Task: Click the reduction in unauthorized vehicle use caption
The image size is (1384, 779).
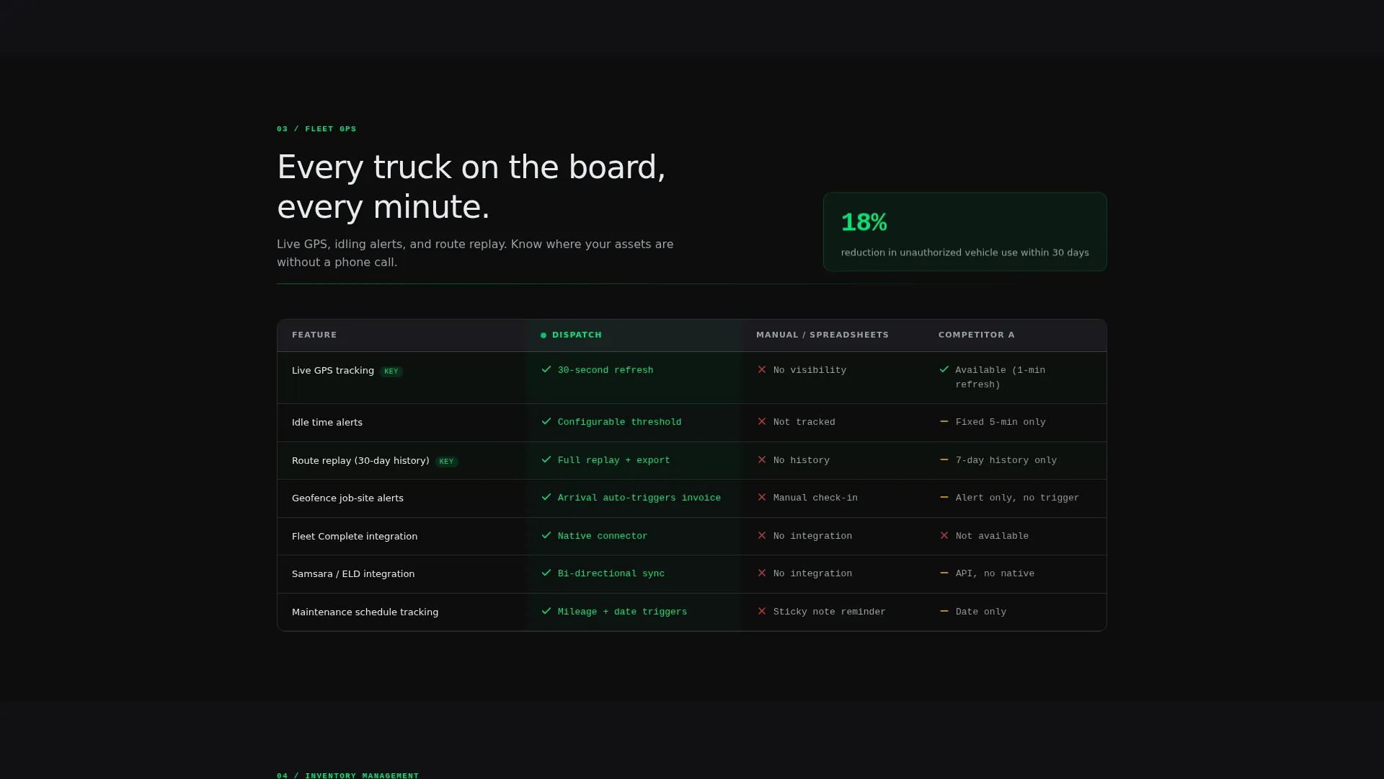Action: (964, 252)
